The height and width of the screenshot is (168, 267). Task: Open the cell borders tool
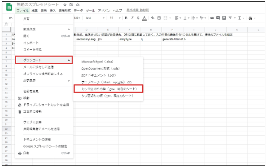pyautogui.click(x=159, y=18)
